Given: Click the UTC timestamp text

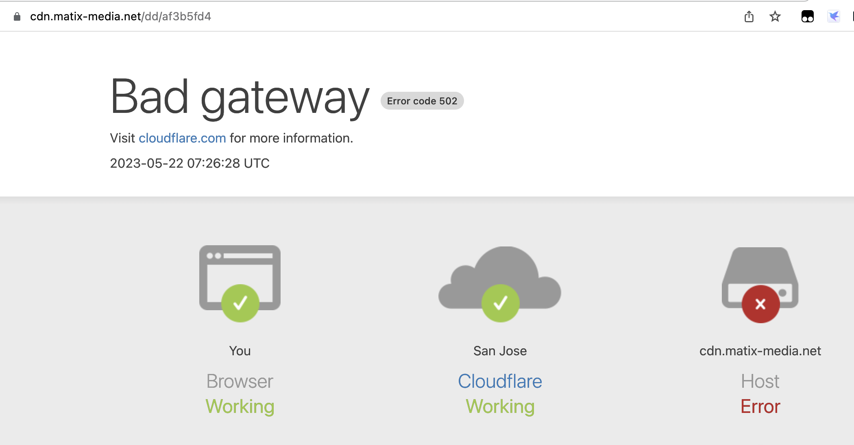Looking at the screenshot, I should (x=190, y=163).
